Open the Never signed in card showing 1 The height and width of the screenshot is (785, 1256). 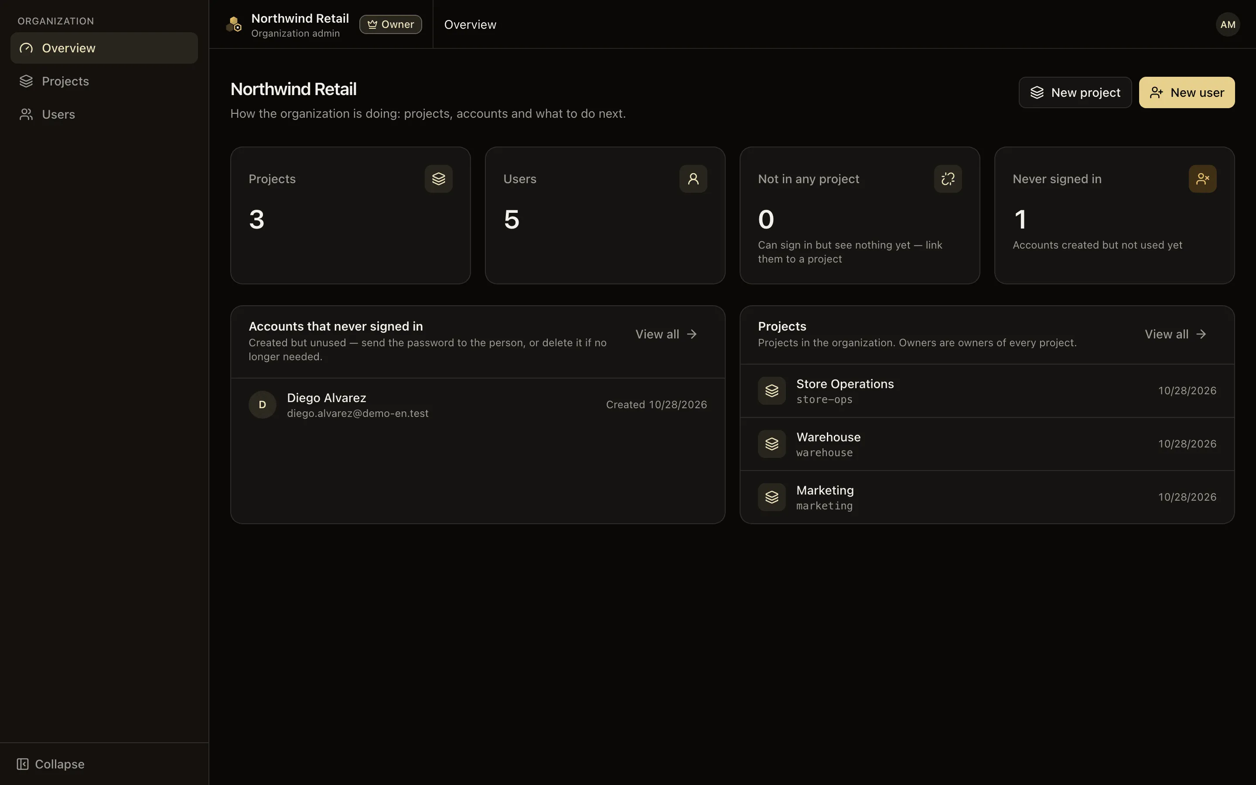pos(1114,215)
